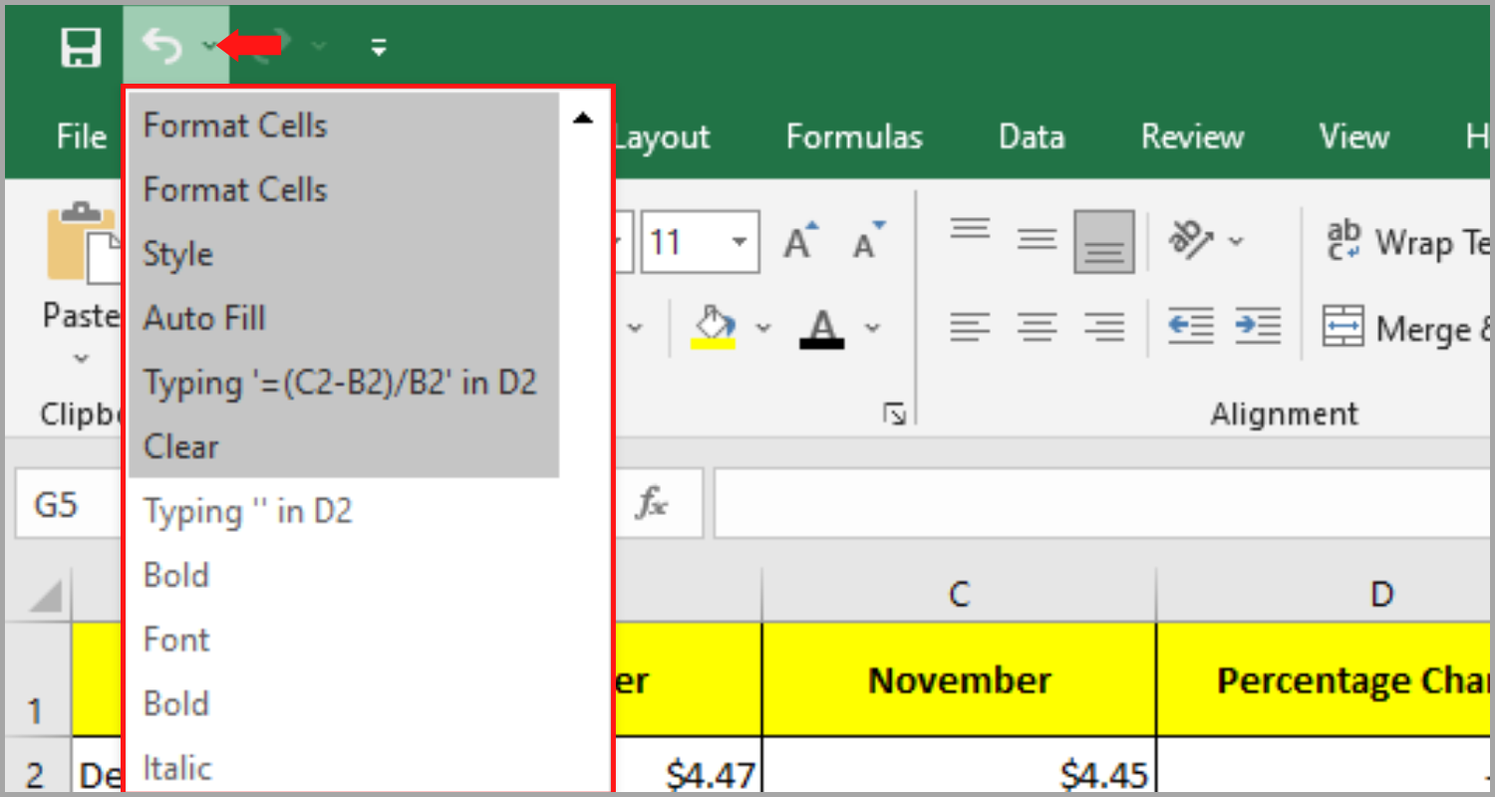
Task: Toggle Bottom Align in the Alignment group
Action: pyautogui.click(x=1103, y=239)
